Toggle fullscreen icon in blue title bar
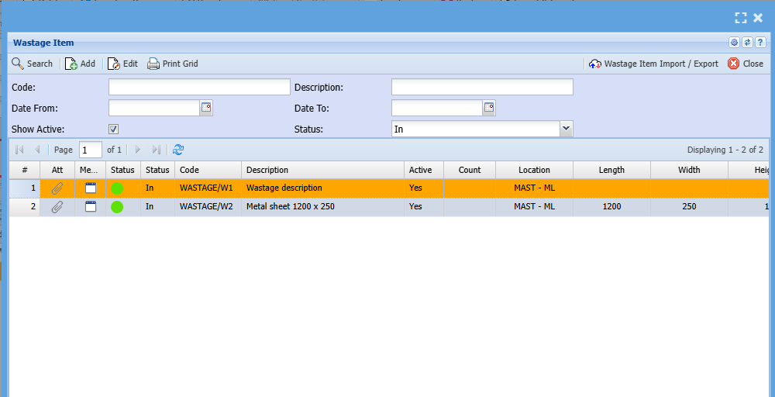Screen dimensions: 775x397 (x=740, y=19)
